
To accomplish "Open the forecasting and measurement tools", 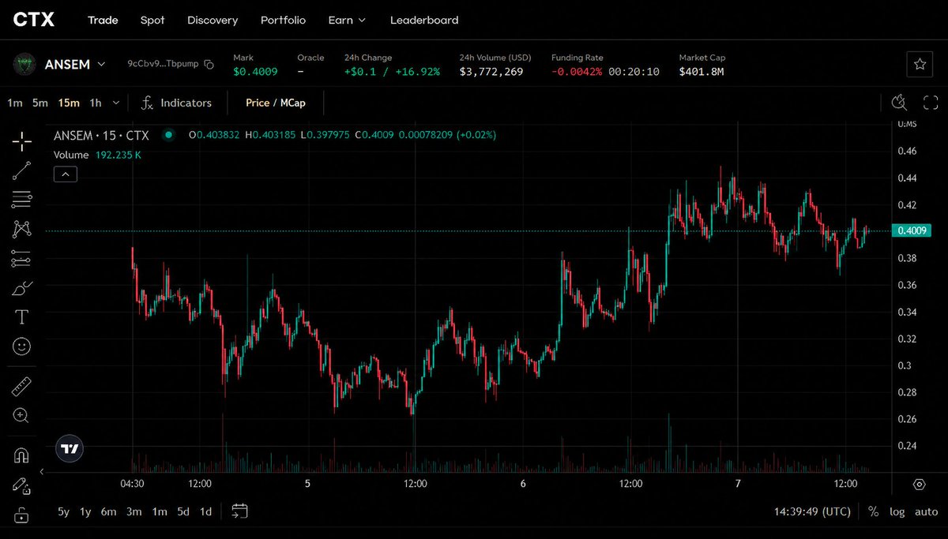I will click(x=21, y=258).
